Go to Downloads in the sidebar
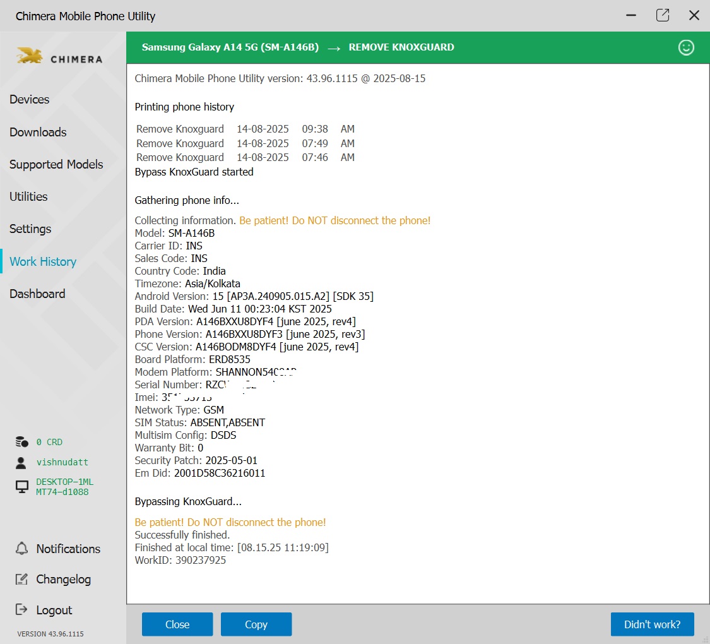The width and height of the screenshot is (710, 644). [x=38, y=132]
